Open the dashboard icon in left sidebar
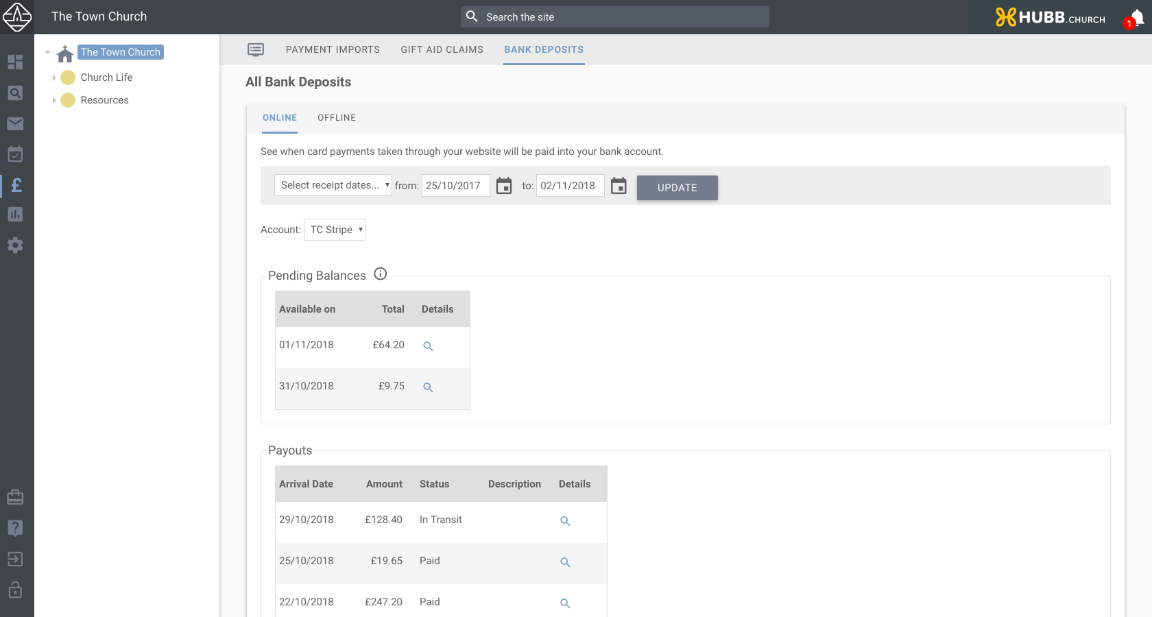Image resolution: width=1152 pixels, height=617 pixels. [x=15, y=62]
